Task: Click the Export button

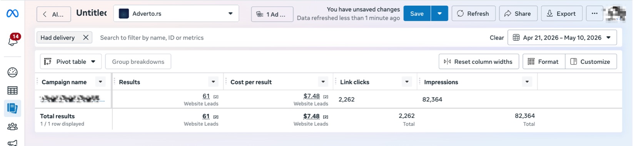Action: tap(561, 13)
